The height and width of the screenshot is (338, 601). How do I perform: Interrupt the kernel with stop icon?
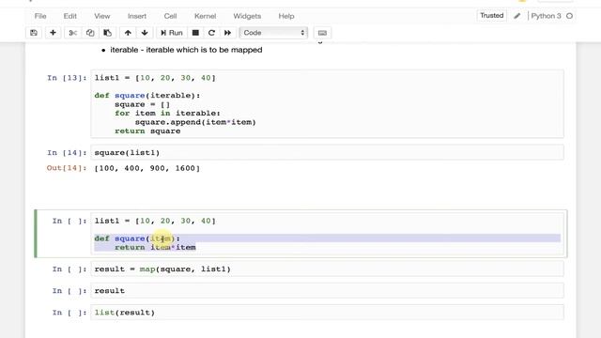pos(195,33)
